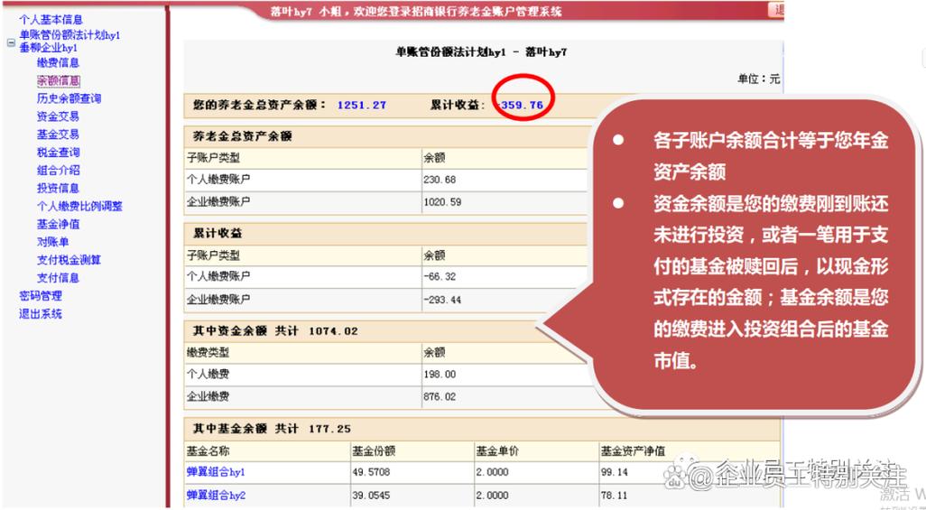This screenshot has width=926, height=510.
Task: Go to 历史余额查询
Action: 69,98
